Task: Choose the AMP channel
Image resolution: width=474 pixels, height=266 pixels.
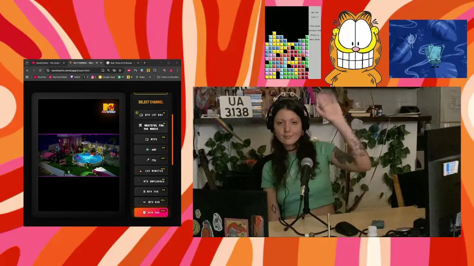Action: point(151,150)
